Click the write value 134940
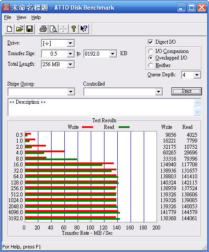The width and height of the screenshot is (209, 252). click(168, 165)
